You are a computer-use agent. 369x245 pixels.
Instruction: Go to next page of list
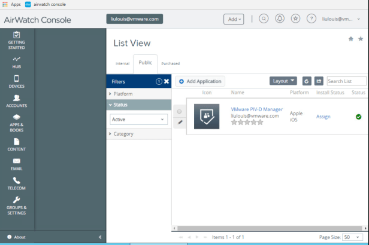point(197,237)
